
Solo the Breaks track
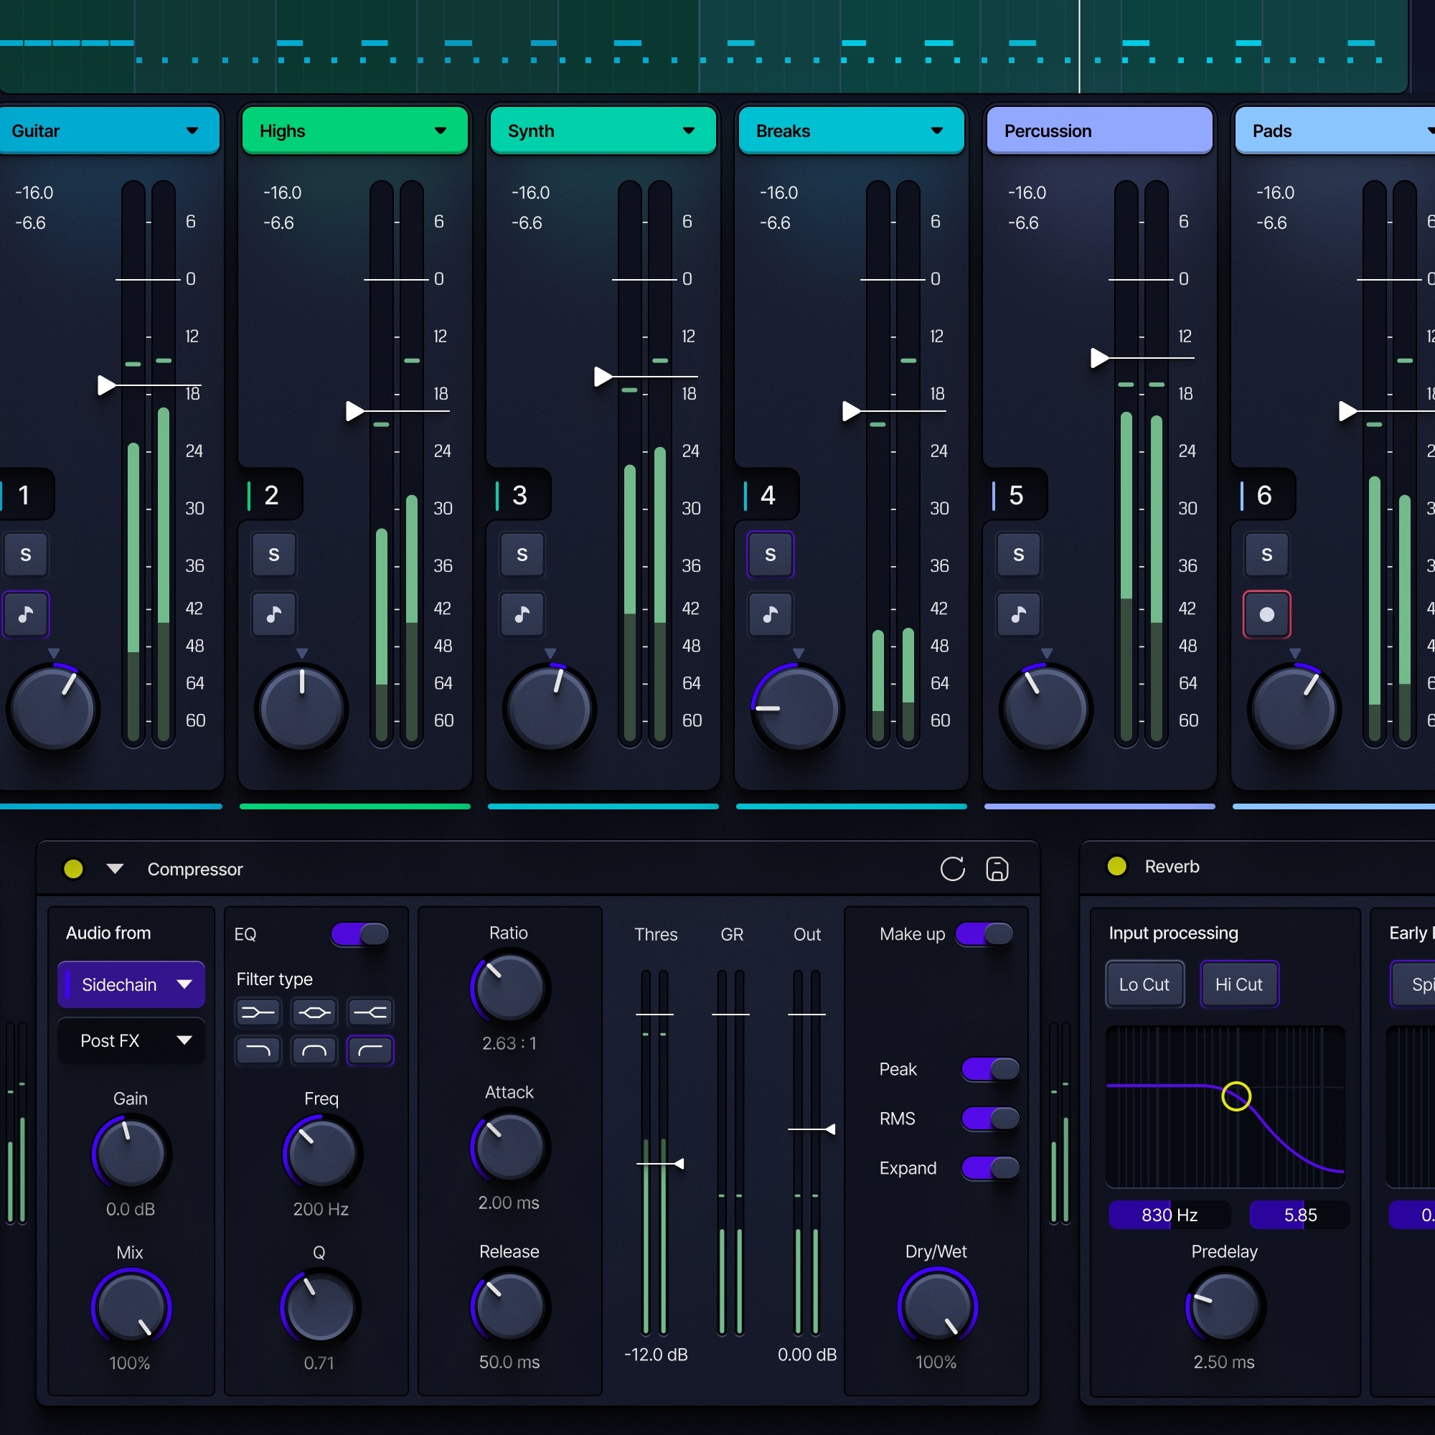coord(770,555)
